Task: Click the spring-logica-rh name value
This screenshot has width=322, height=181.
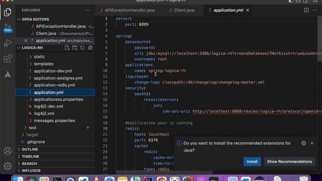Action: tap(167, 70)
